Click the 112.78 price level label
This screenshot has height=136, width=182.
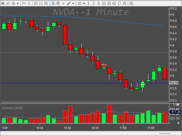tap(174, 83)
